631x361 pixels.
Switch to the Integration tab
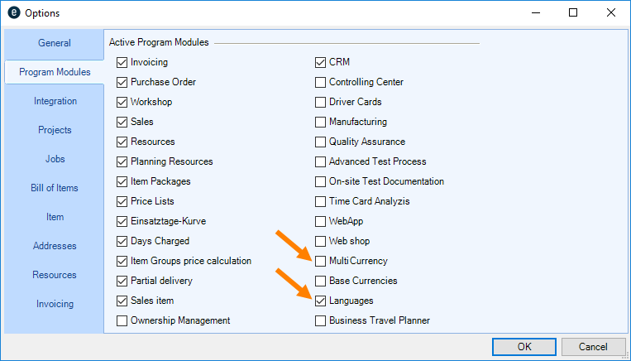pyautogui.click(x=55, y=101)
